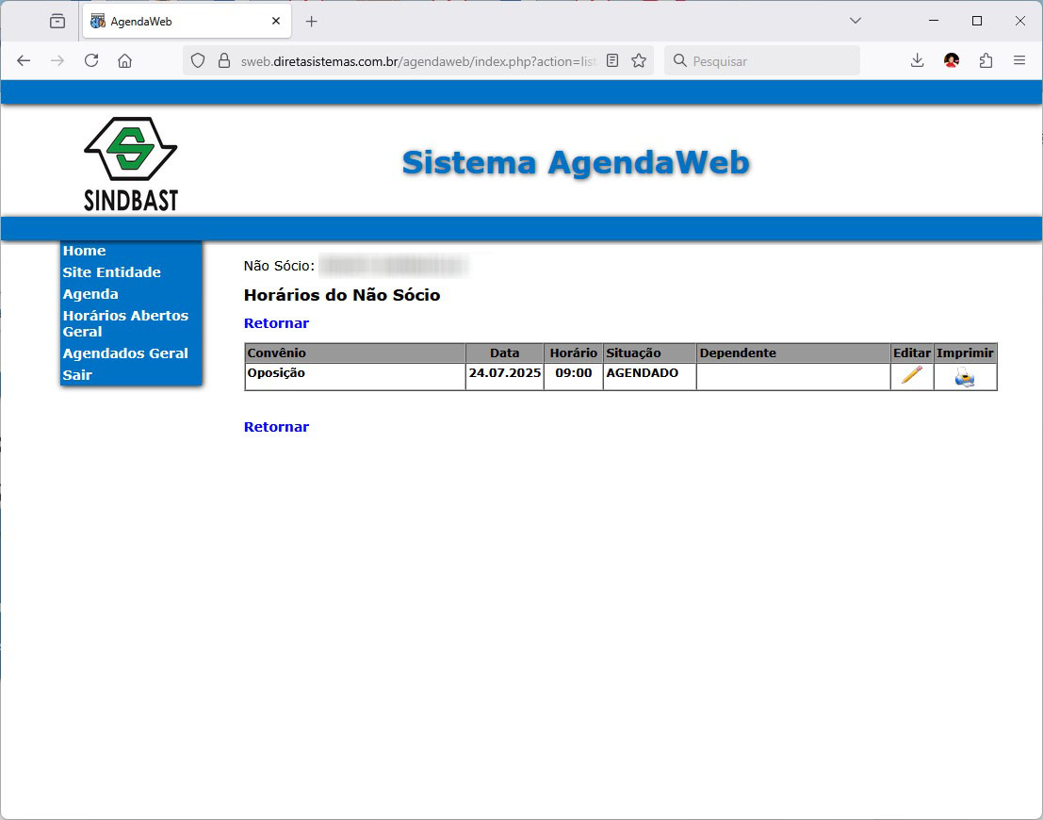The height and width of the screenshot is (820, 1043).
Task: Go to the browser home page icon
Action: (124, 61)
